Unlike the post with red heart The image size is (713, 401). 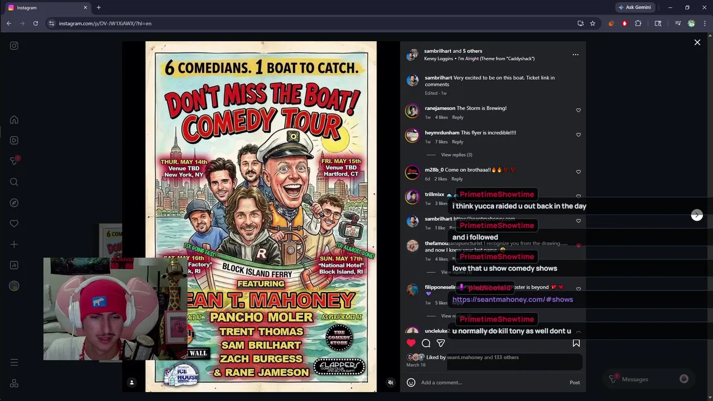coord(411,343)
